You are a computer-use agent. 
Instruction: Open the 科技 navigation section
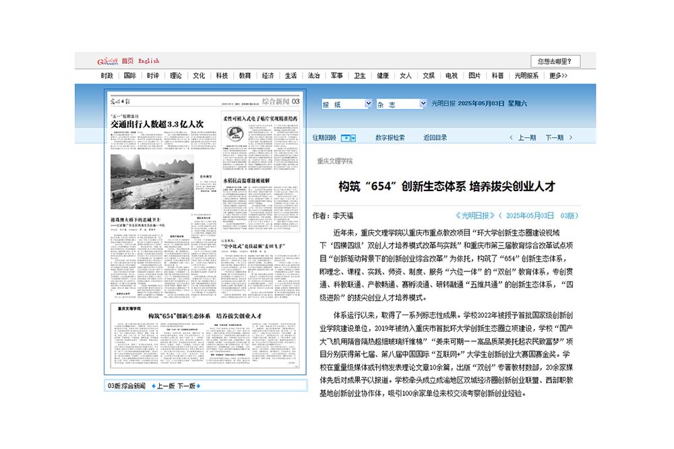[x=222, y=76]
